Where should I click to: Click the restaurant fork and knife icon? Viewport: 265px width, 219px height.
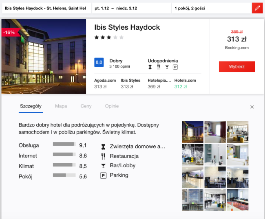click(x=104, y=156)
